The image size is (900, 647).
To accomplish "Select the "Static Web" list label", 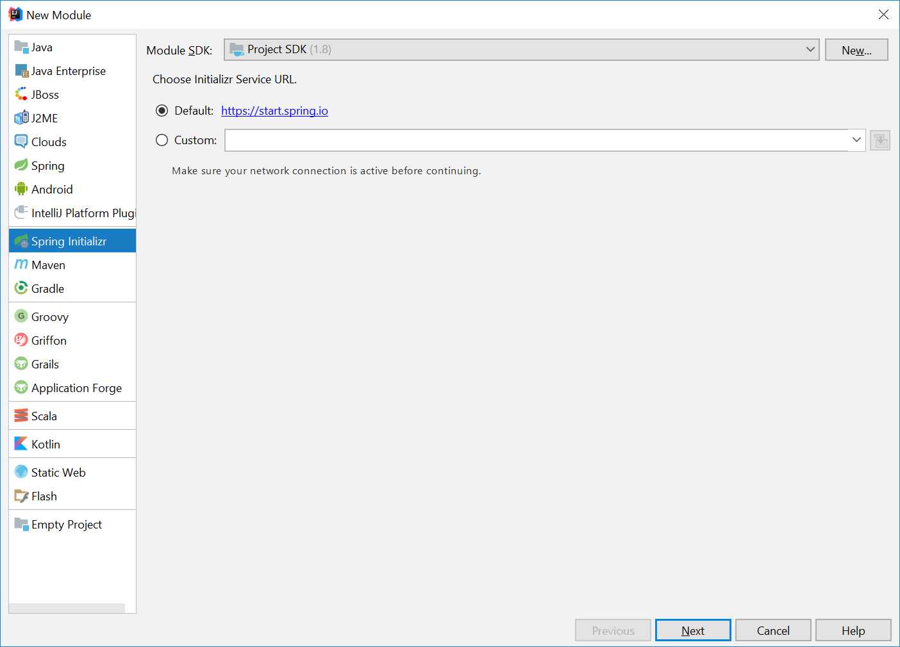I will pyautogui.click(x=58, y=473).
